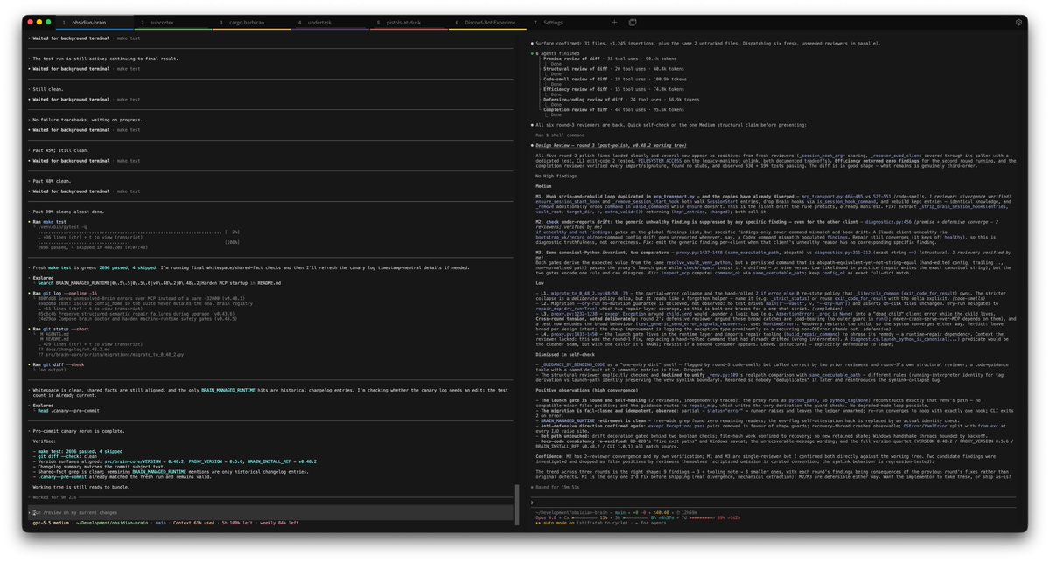Select the undertask tab
The image size is (1050, 562).
pos(332,22)
